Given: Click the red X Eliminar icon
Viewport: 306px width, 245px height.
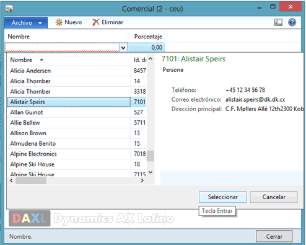Looking at the screenshot, I should coord(96,22).
